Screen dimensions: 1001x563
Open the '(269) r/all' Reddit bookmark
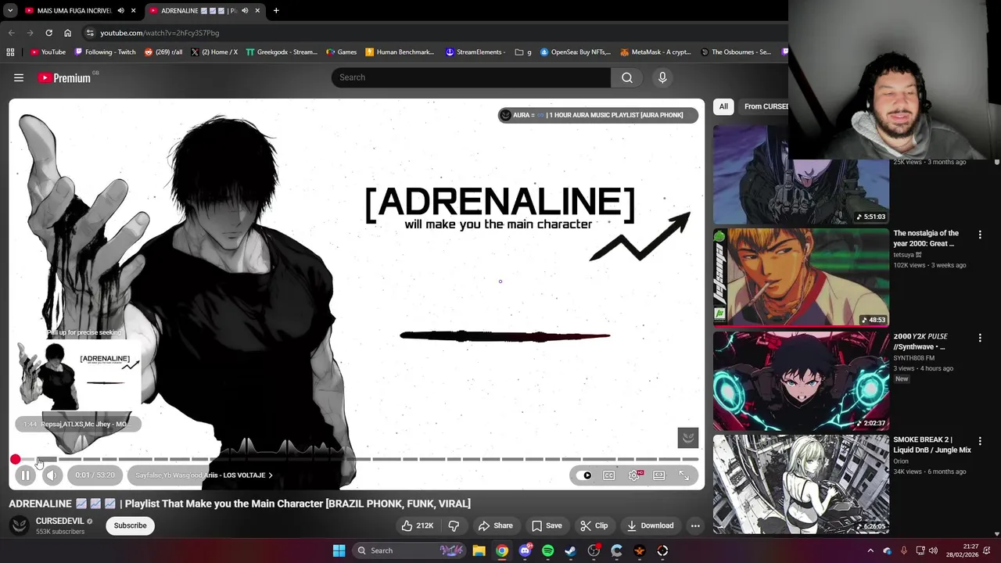point(163,52)
